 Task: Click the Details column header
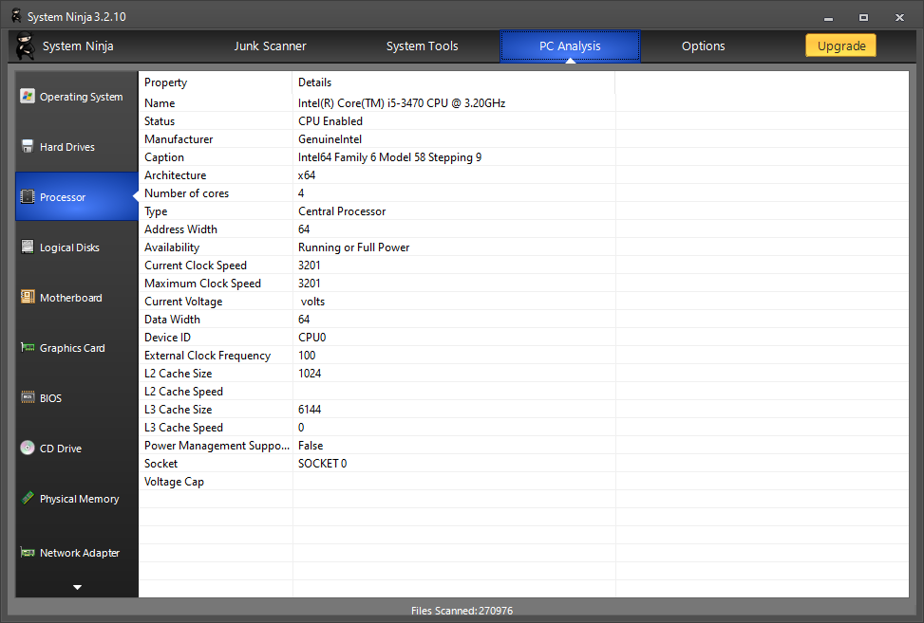pos(454,82)
